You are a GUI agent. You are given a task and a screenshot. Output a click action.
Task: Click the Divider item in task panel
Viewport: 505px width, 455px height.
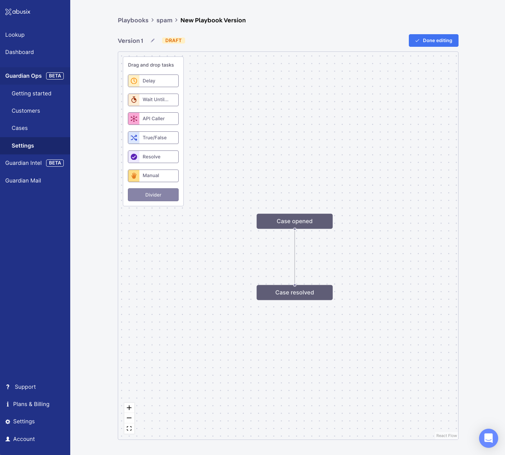[x=153, y=195]
